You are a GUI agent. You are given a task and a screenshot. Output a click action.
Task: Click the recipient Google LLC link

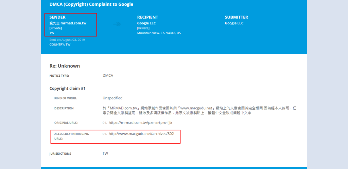pyautogui.click(x=146, y=23)
